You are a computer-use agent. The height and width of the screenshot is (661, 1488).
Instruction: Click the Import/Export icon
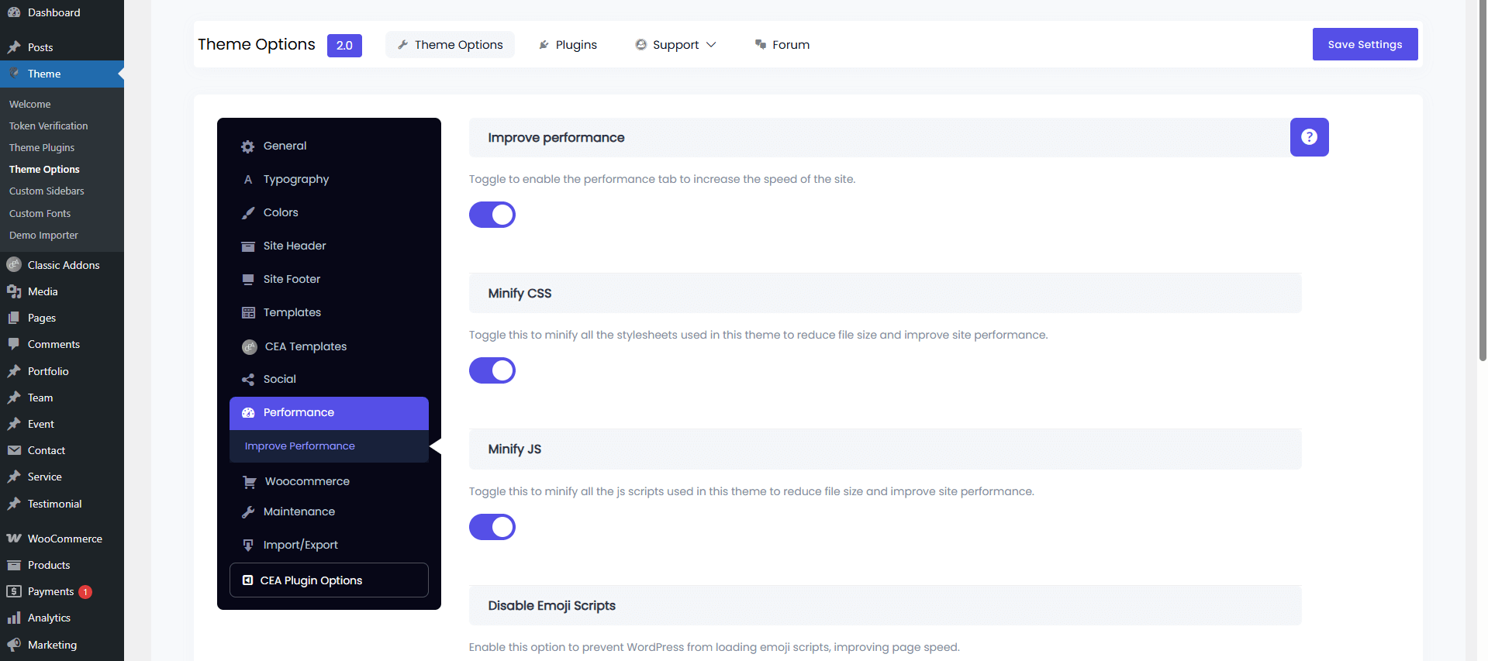(248, 546)
